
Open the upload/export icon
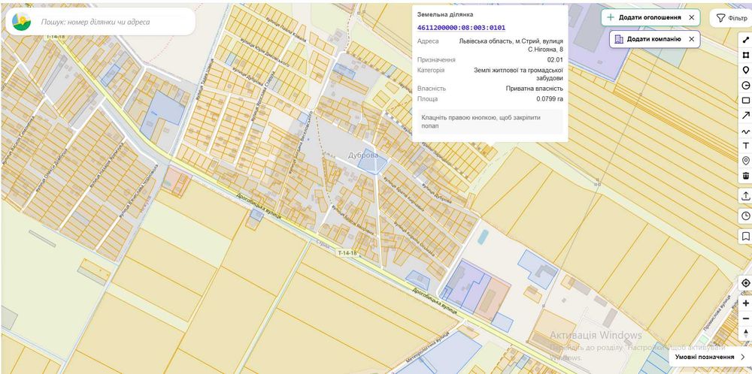tap(745, 196)
